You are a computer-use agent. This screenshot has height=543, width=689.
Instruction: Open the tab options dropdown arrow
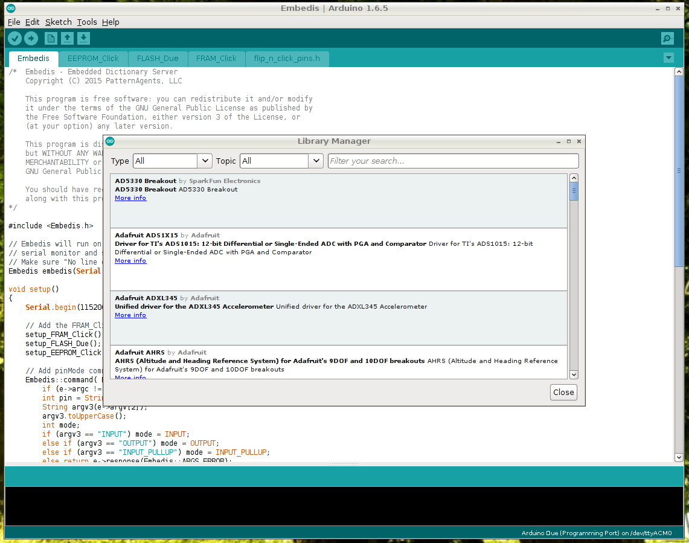668,58
